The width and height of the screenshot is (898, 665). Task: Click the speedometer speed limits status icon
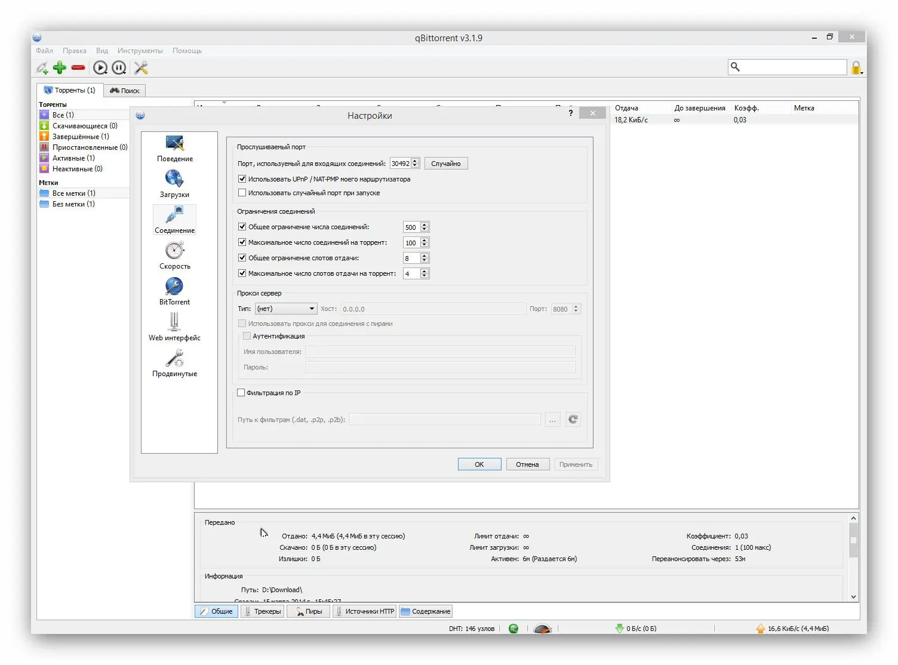click(x=542, y=629)
